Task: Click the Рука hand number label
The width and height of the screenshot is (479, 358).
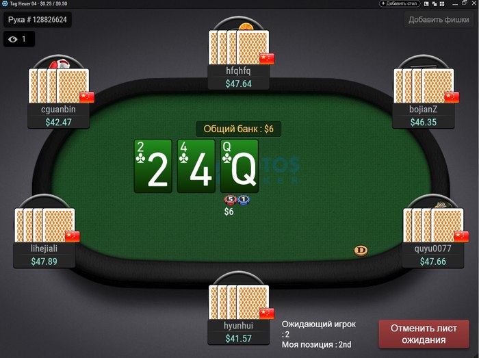Action: (37, 20)
